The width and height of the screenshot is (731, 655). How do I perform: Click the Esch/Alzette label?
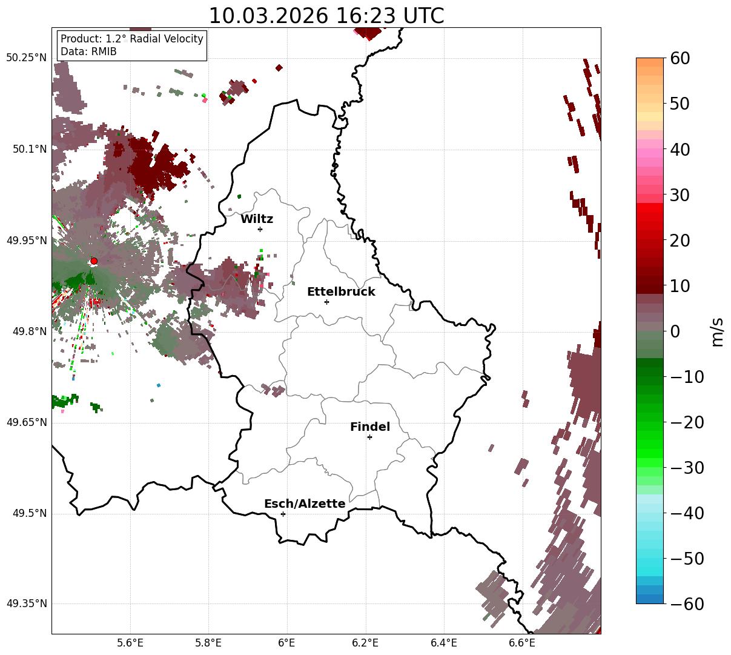[305, 504]
